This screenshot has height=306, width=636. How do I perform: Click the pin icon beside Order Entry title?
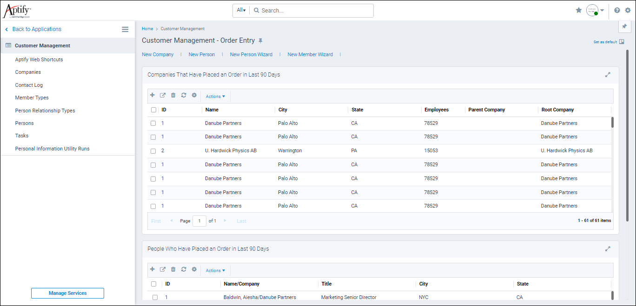[x=260, y=41]
